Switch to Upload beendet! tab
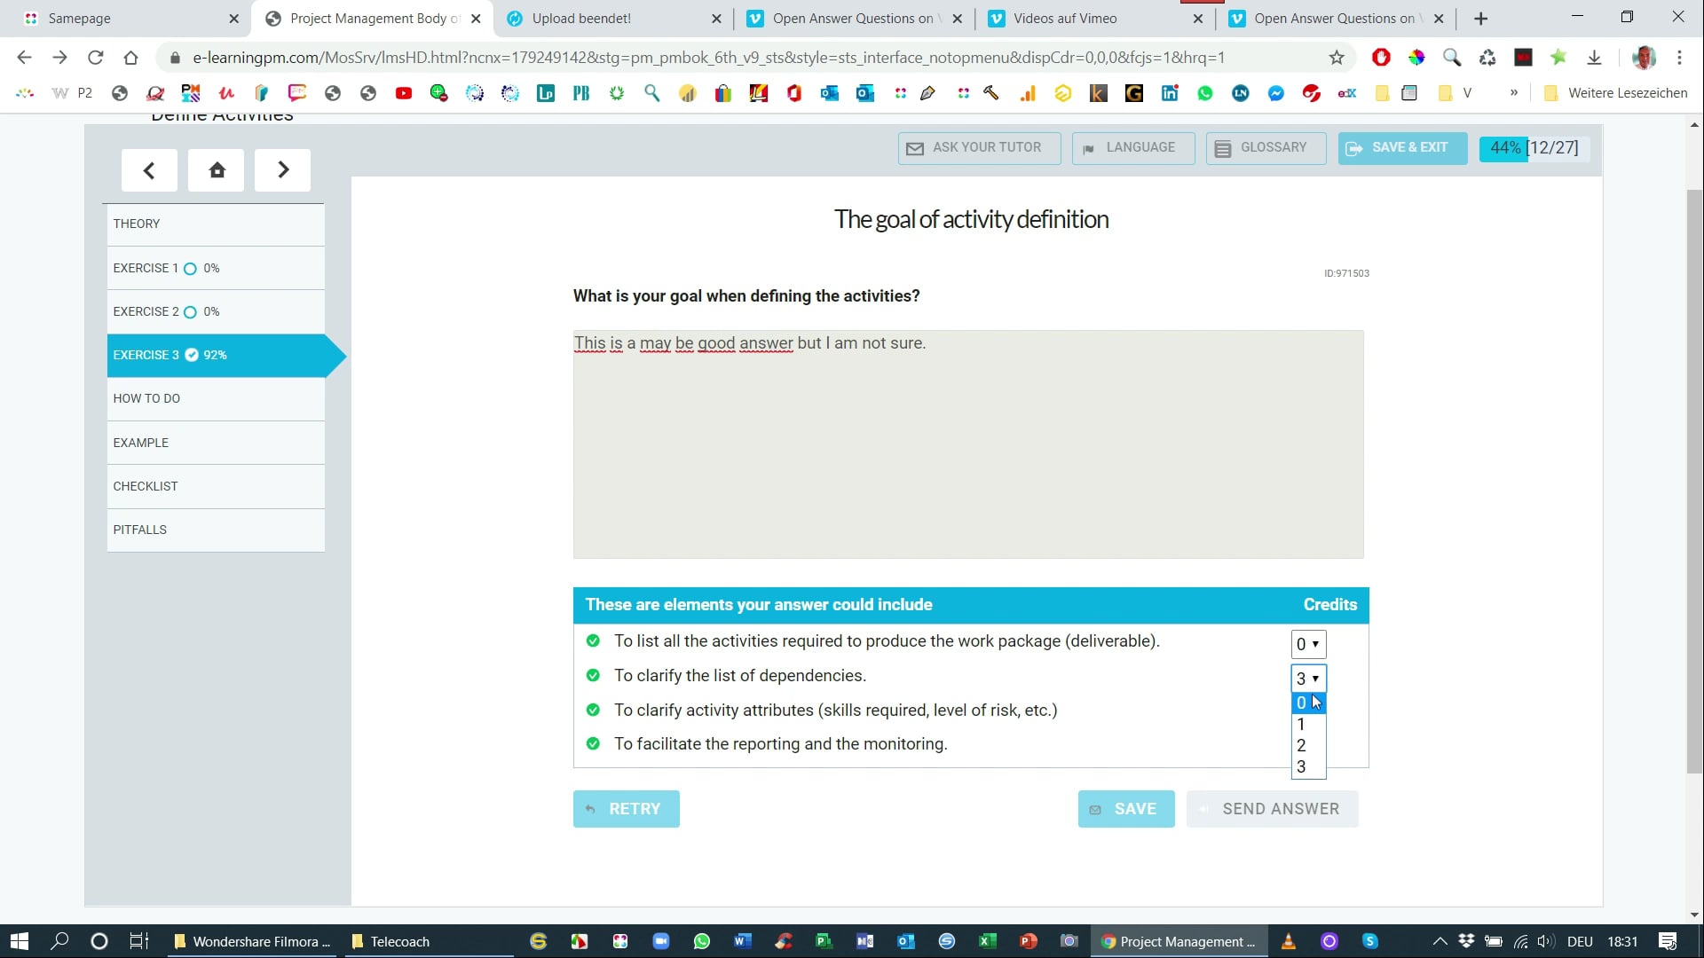The image size is (1704, 958). click(x=612, y=19)
